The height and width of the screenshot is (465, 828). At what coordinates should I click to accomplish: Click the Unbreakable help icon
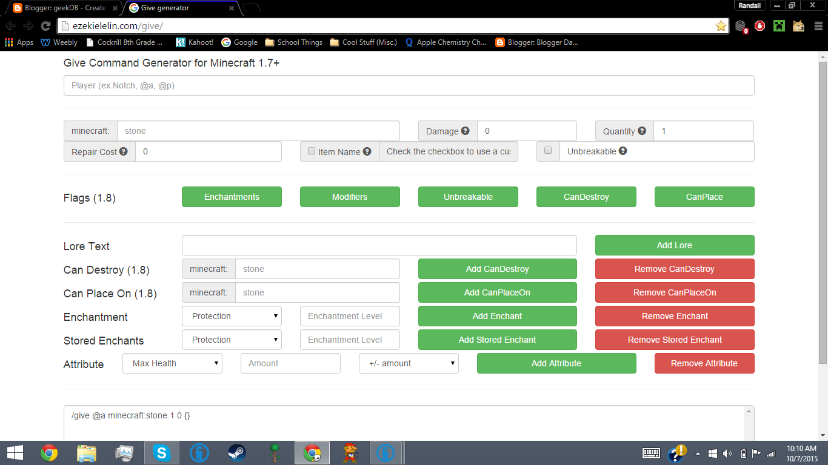[x=622, y=151]
